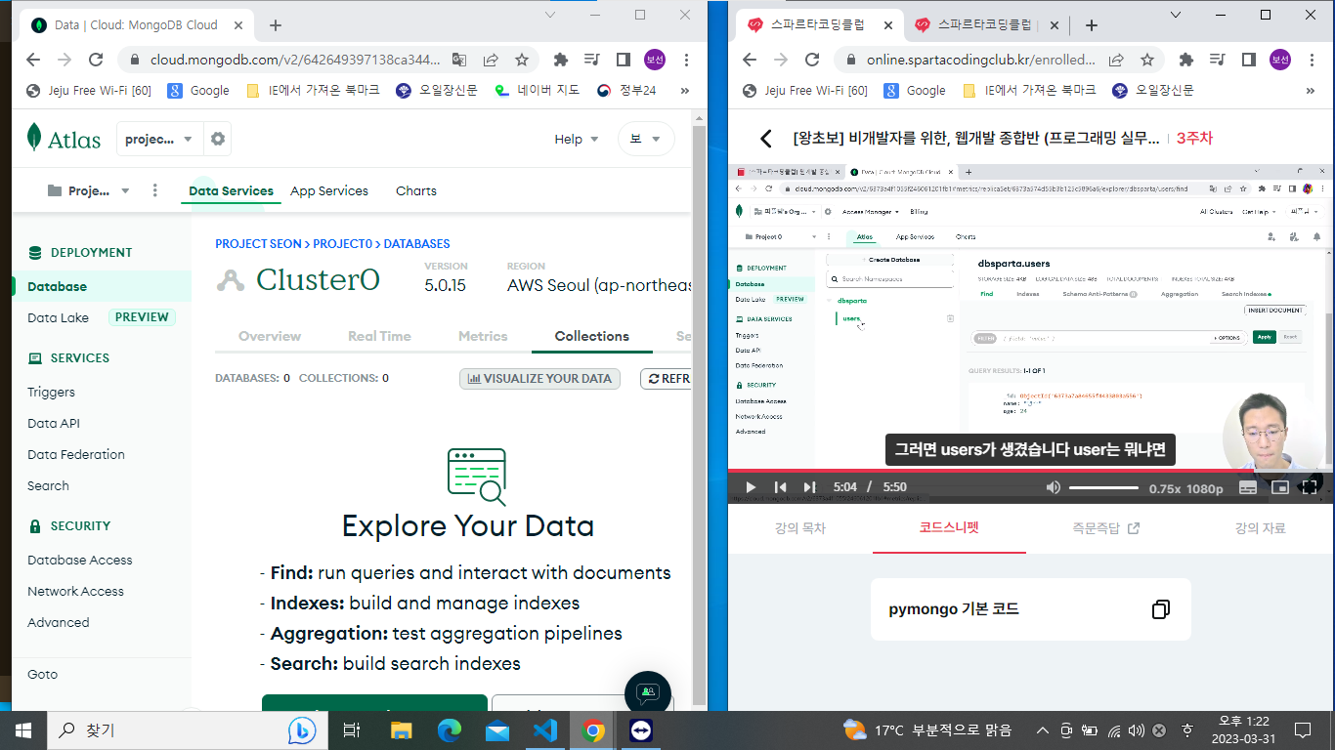Open PROJECT SEON breadcrumb link
Image resolution: width=1335 pixels, height=750 pixels.
click(x=258, y=243)
